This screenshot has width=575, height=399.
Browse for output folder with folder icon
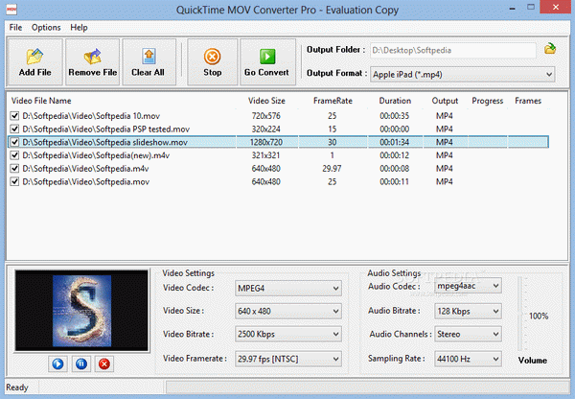[x=550, y=49]
